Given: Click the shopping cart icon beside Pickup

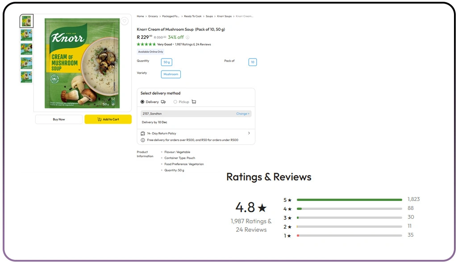Looking at the screenshot, I should tap(194, 102).
